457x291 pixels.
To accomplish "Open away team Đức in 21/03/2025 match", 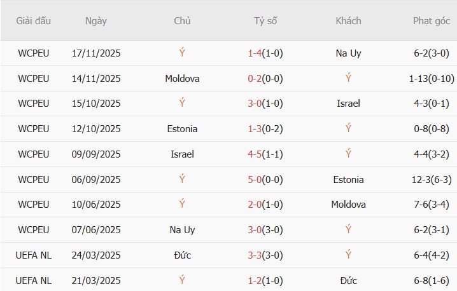I will point(348,280).
